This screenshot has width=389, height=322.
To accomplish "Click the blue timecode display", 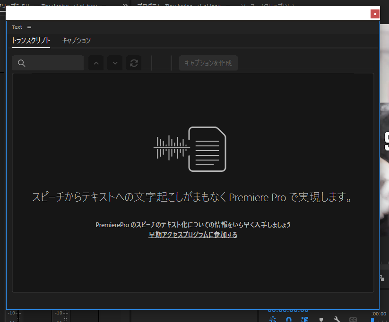I will [289, 311].
